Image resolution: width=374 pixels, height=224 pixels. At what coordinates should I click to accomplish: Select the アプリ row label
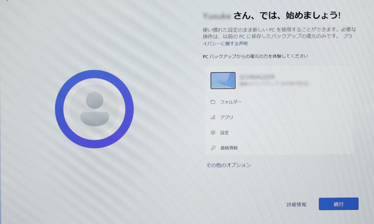227,117
